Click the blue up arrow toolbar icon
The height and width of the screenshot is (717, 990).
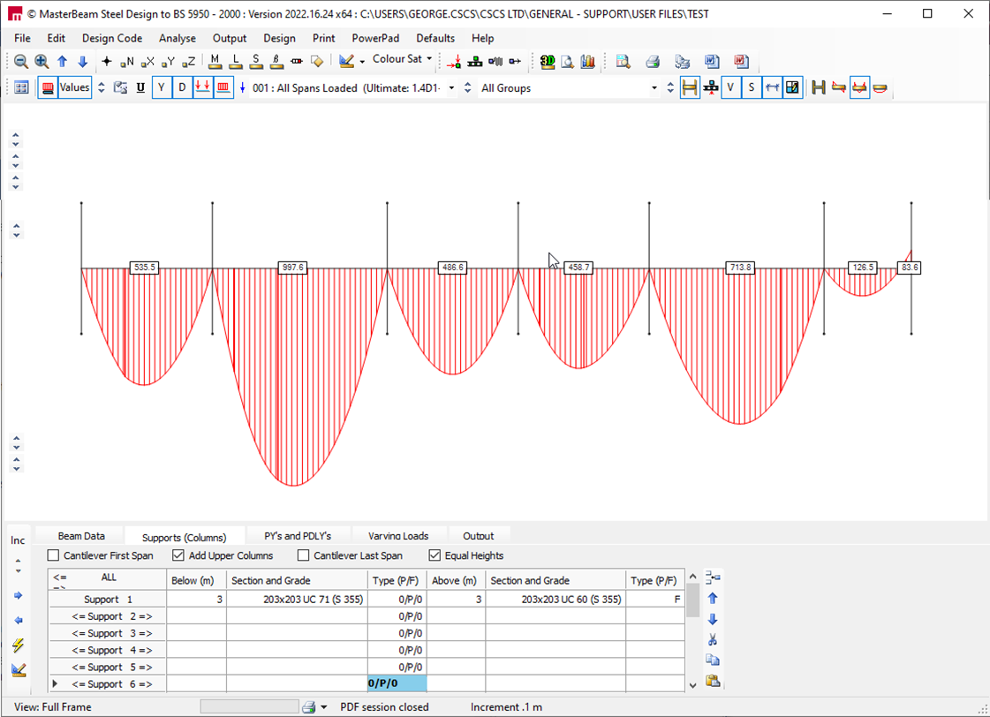pyautogui.click(x=62, y=61)
